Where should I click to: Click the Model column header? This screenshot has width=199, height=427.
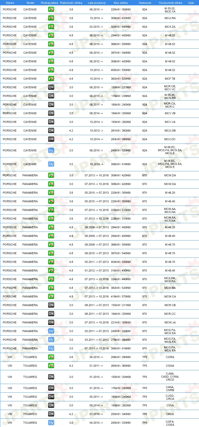pos(30,3)
